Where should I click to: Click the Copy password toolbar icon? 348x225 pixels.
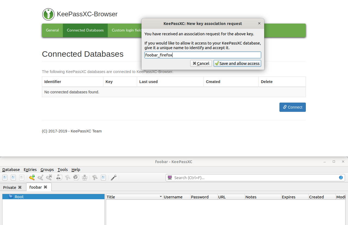[x=68, y=178]
